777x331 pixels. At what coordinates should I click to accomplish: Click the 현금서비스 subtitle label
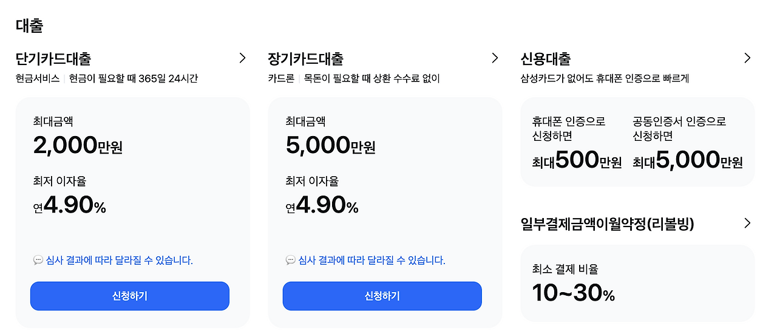click(38, 78)
